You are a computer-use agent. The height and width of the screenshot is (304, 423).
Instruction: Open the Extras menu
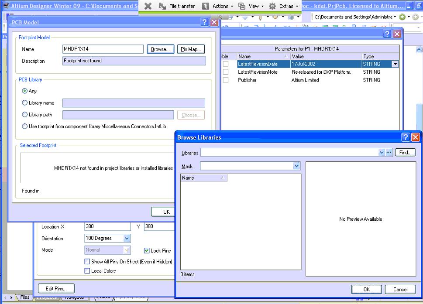284,6
